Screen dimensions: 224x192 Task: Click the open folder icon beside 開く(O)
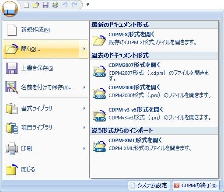pos(12,49)
